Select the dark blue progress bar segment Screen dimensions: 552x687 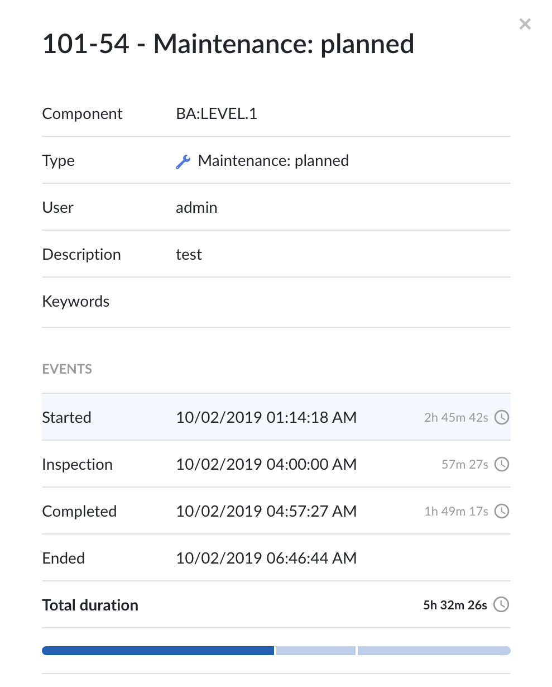158,651
